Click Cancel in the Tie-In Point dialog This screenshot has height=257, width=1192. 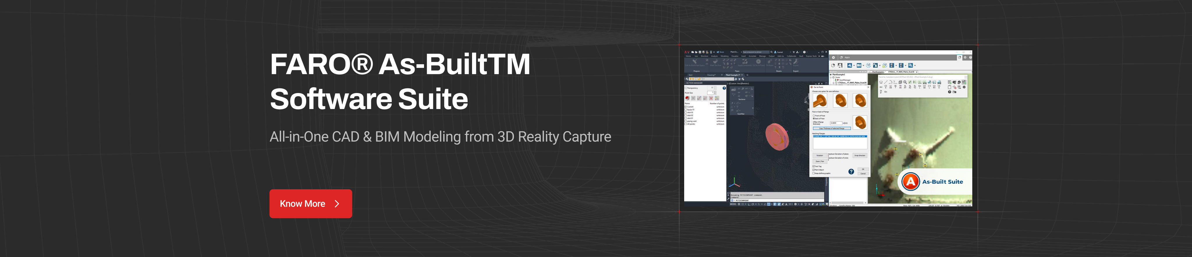863,173
